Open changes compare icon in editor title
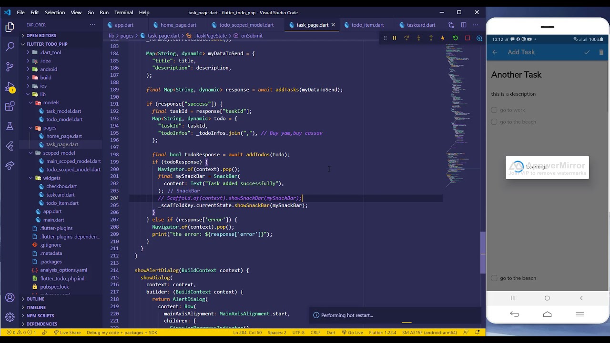This screenshot has height=343, width=610. 451,25
